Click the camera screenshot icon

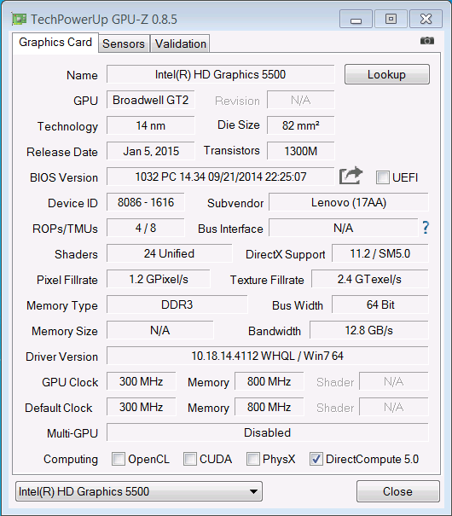pos(427,41)
